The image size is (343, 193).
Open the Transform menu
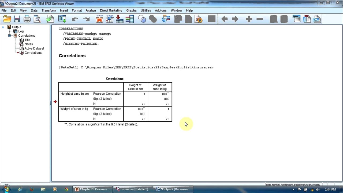pyautogui.click(x=49, y=10)
